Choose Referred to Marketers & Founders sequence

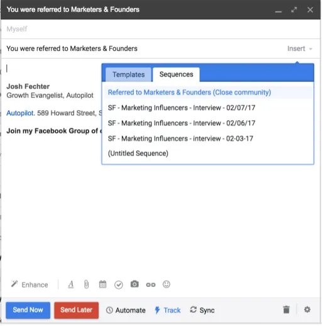pyautogui.click(x=208, y=93)
